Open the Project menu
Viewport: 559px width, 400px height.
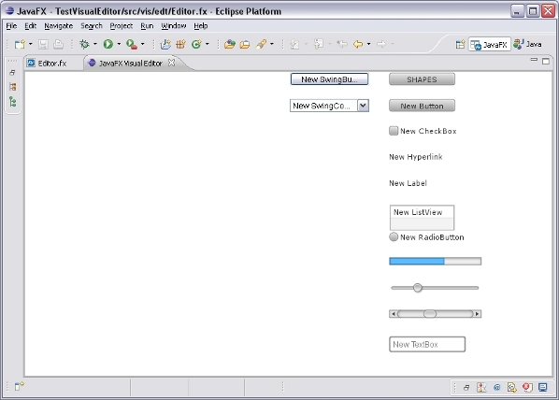(x=122, y=26)
